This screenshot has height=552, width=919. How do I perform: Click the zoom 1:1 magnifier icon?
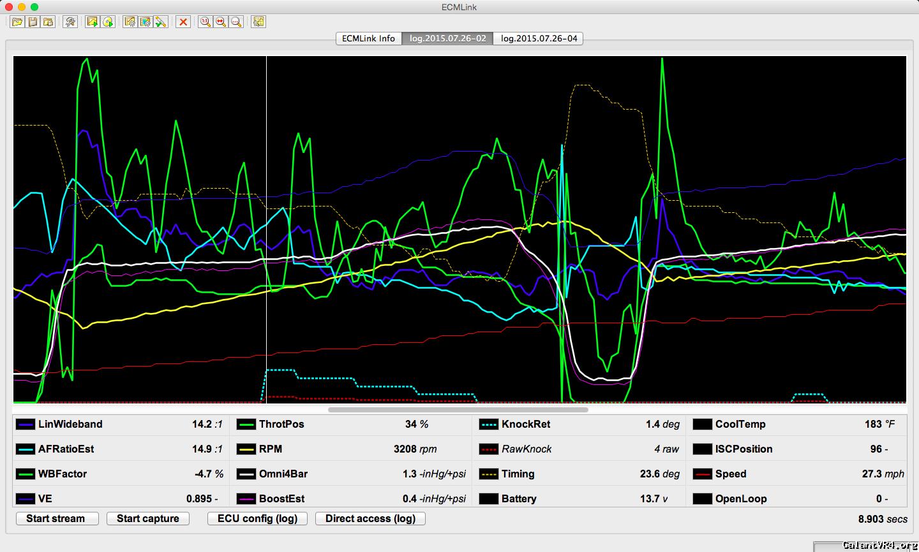(x=205, y=22)
